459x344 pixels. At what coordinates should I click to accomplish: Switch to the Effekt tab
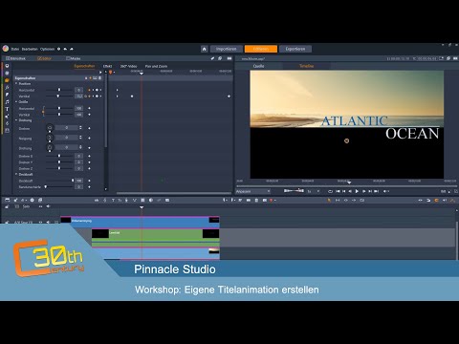tap(107, 66)
